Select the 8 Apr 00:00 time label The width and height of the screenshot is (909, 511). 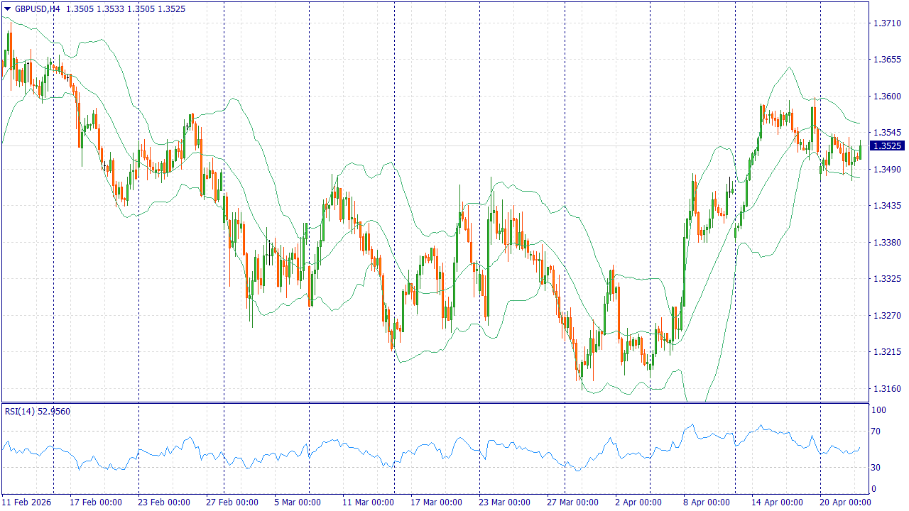click(708, 502)
